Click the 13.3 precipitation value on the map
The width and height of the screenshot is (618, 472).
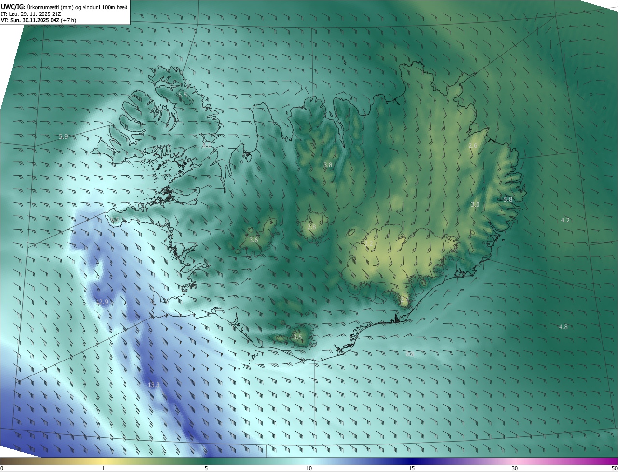pyautogui.click(x=154, y=385)
